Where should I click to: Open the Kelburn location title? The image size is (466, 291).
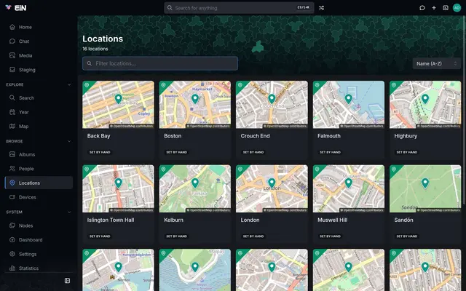point(173,220)
